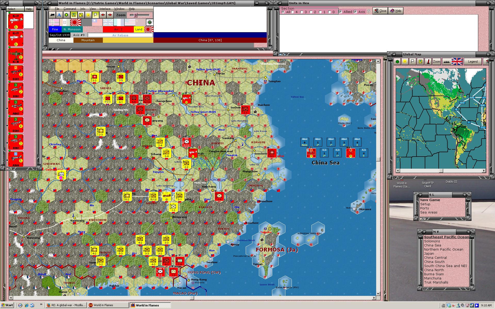Viewport: 495px width, 309px height.
Task: Click the Global Map horizontal scrollbar
Action: click(441, 170)
